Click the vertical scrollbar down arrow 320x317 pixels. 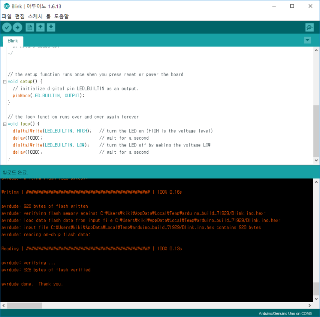coord(316,161)
